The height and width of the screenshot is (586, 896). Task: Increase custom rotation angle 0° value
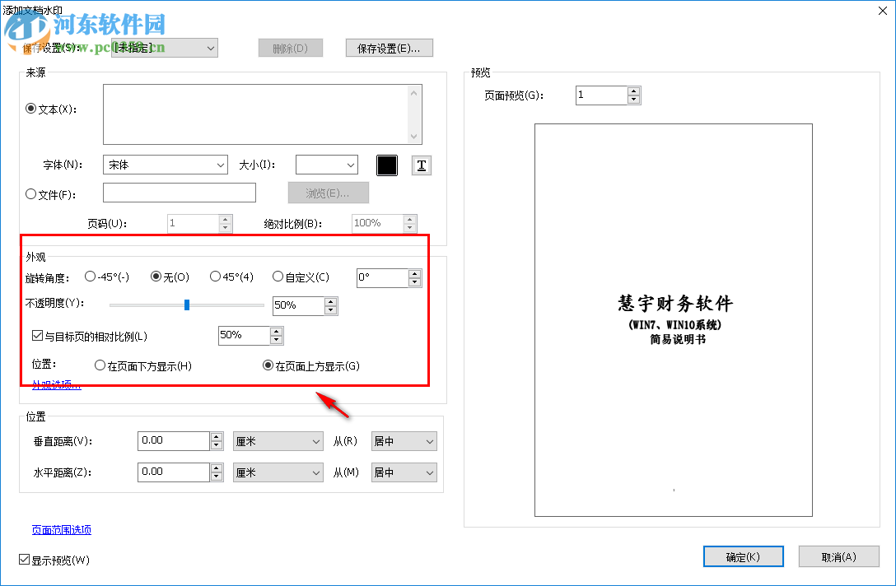click(x=414, y=273)
